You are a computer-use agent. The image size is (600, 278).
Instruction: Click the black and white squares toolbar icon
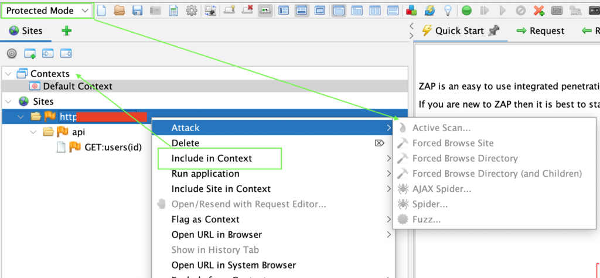210,11
